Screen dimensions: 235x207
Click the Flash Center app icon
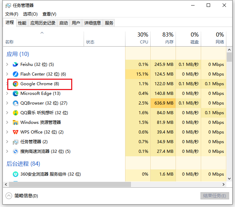coord(16,74)
